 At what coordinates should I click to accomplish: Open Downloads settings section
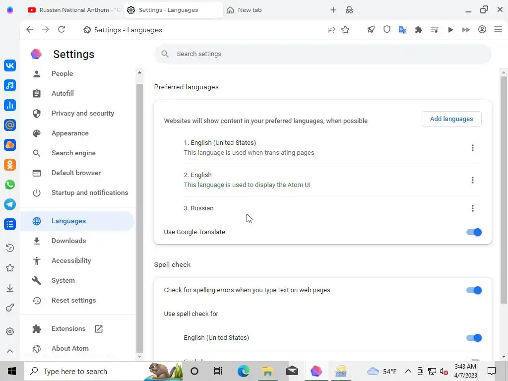[77, 241]
